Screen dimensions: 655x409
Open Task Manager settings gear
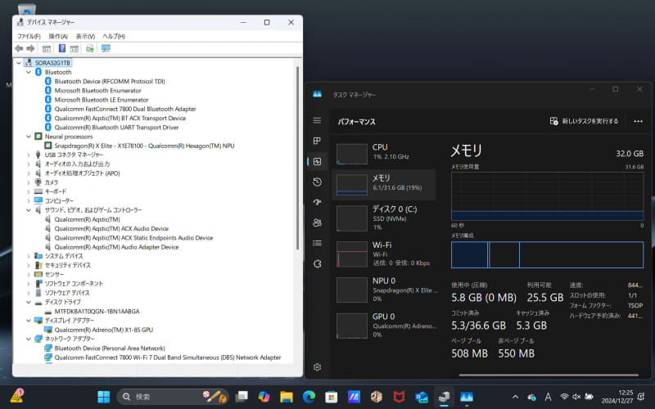(x=317, y=366)
